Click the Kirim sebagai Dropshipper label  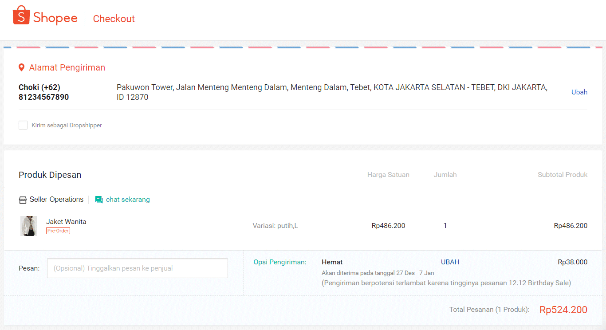point(67,126)
